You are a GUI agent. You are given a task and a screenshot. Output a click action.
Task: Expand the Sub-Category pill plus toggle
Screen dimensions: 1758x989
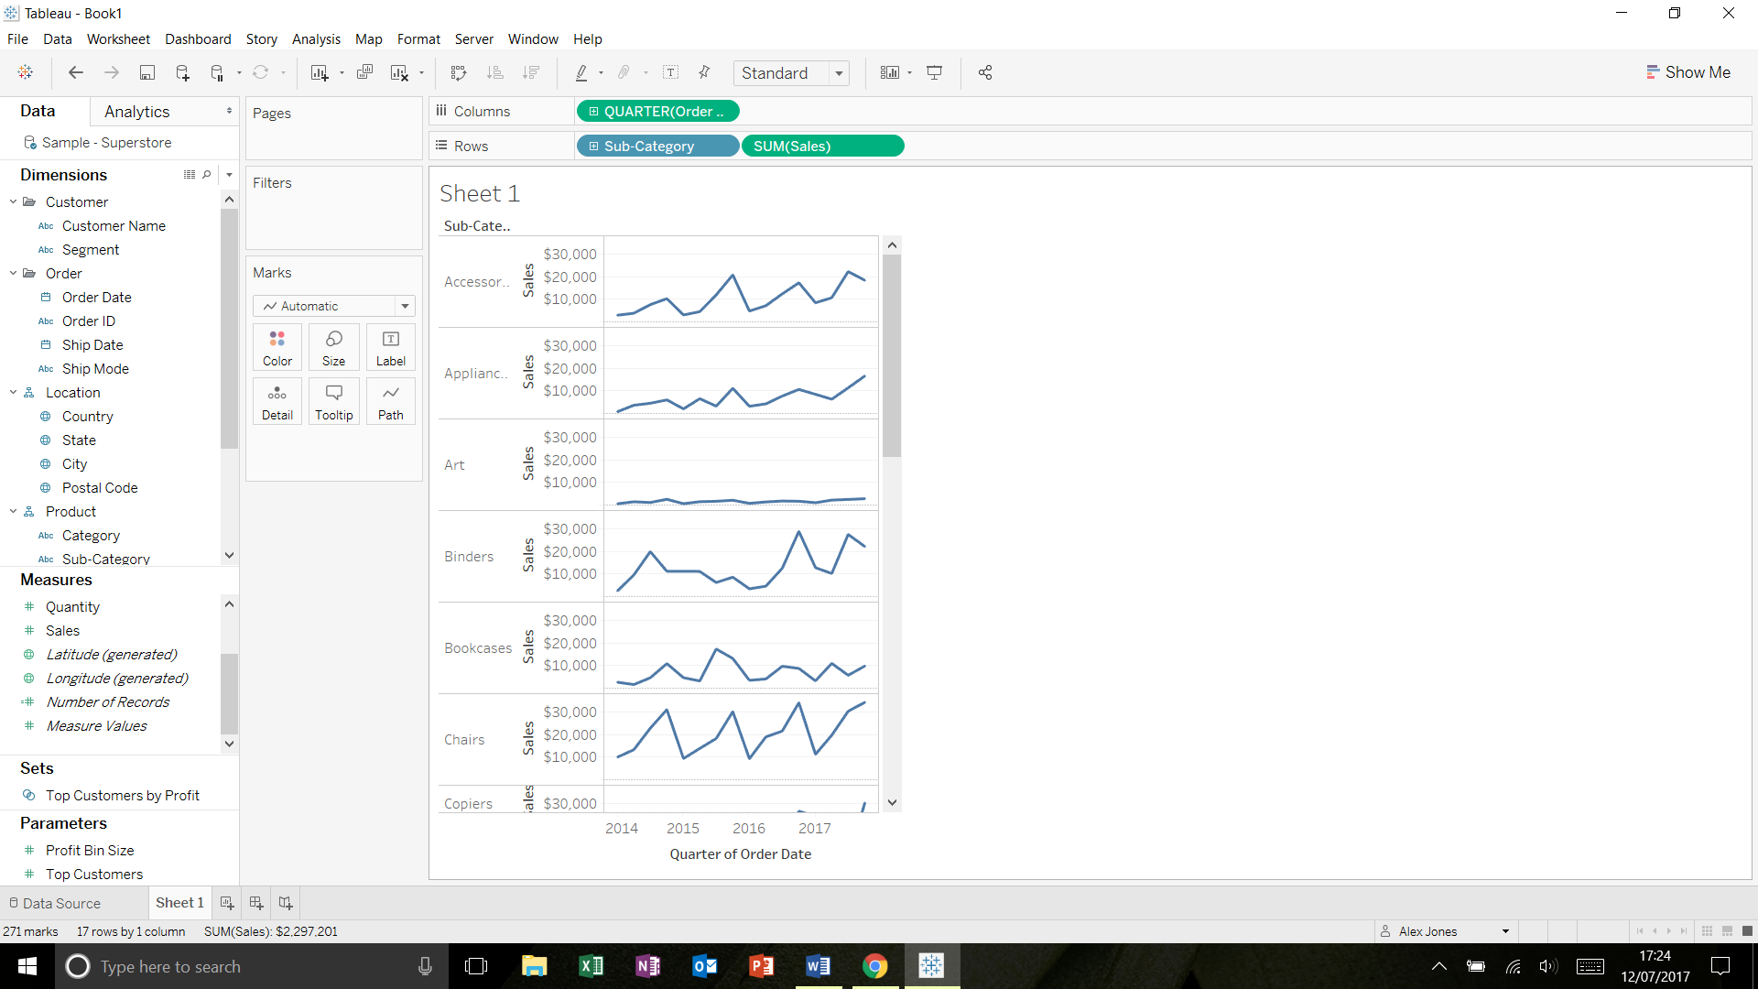593,147
